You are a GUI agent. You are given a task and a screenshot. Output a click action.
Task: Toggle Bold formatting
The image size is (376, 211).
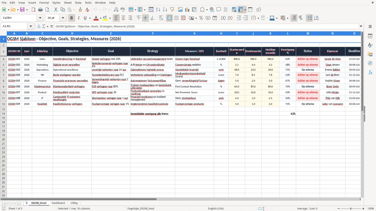point(71,18)
